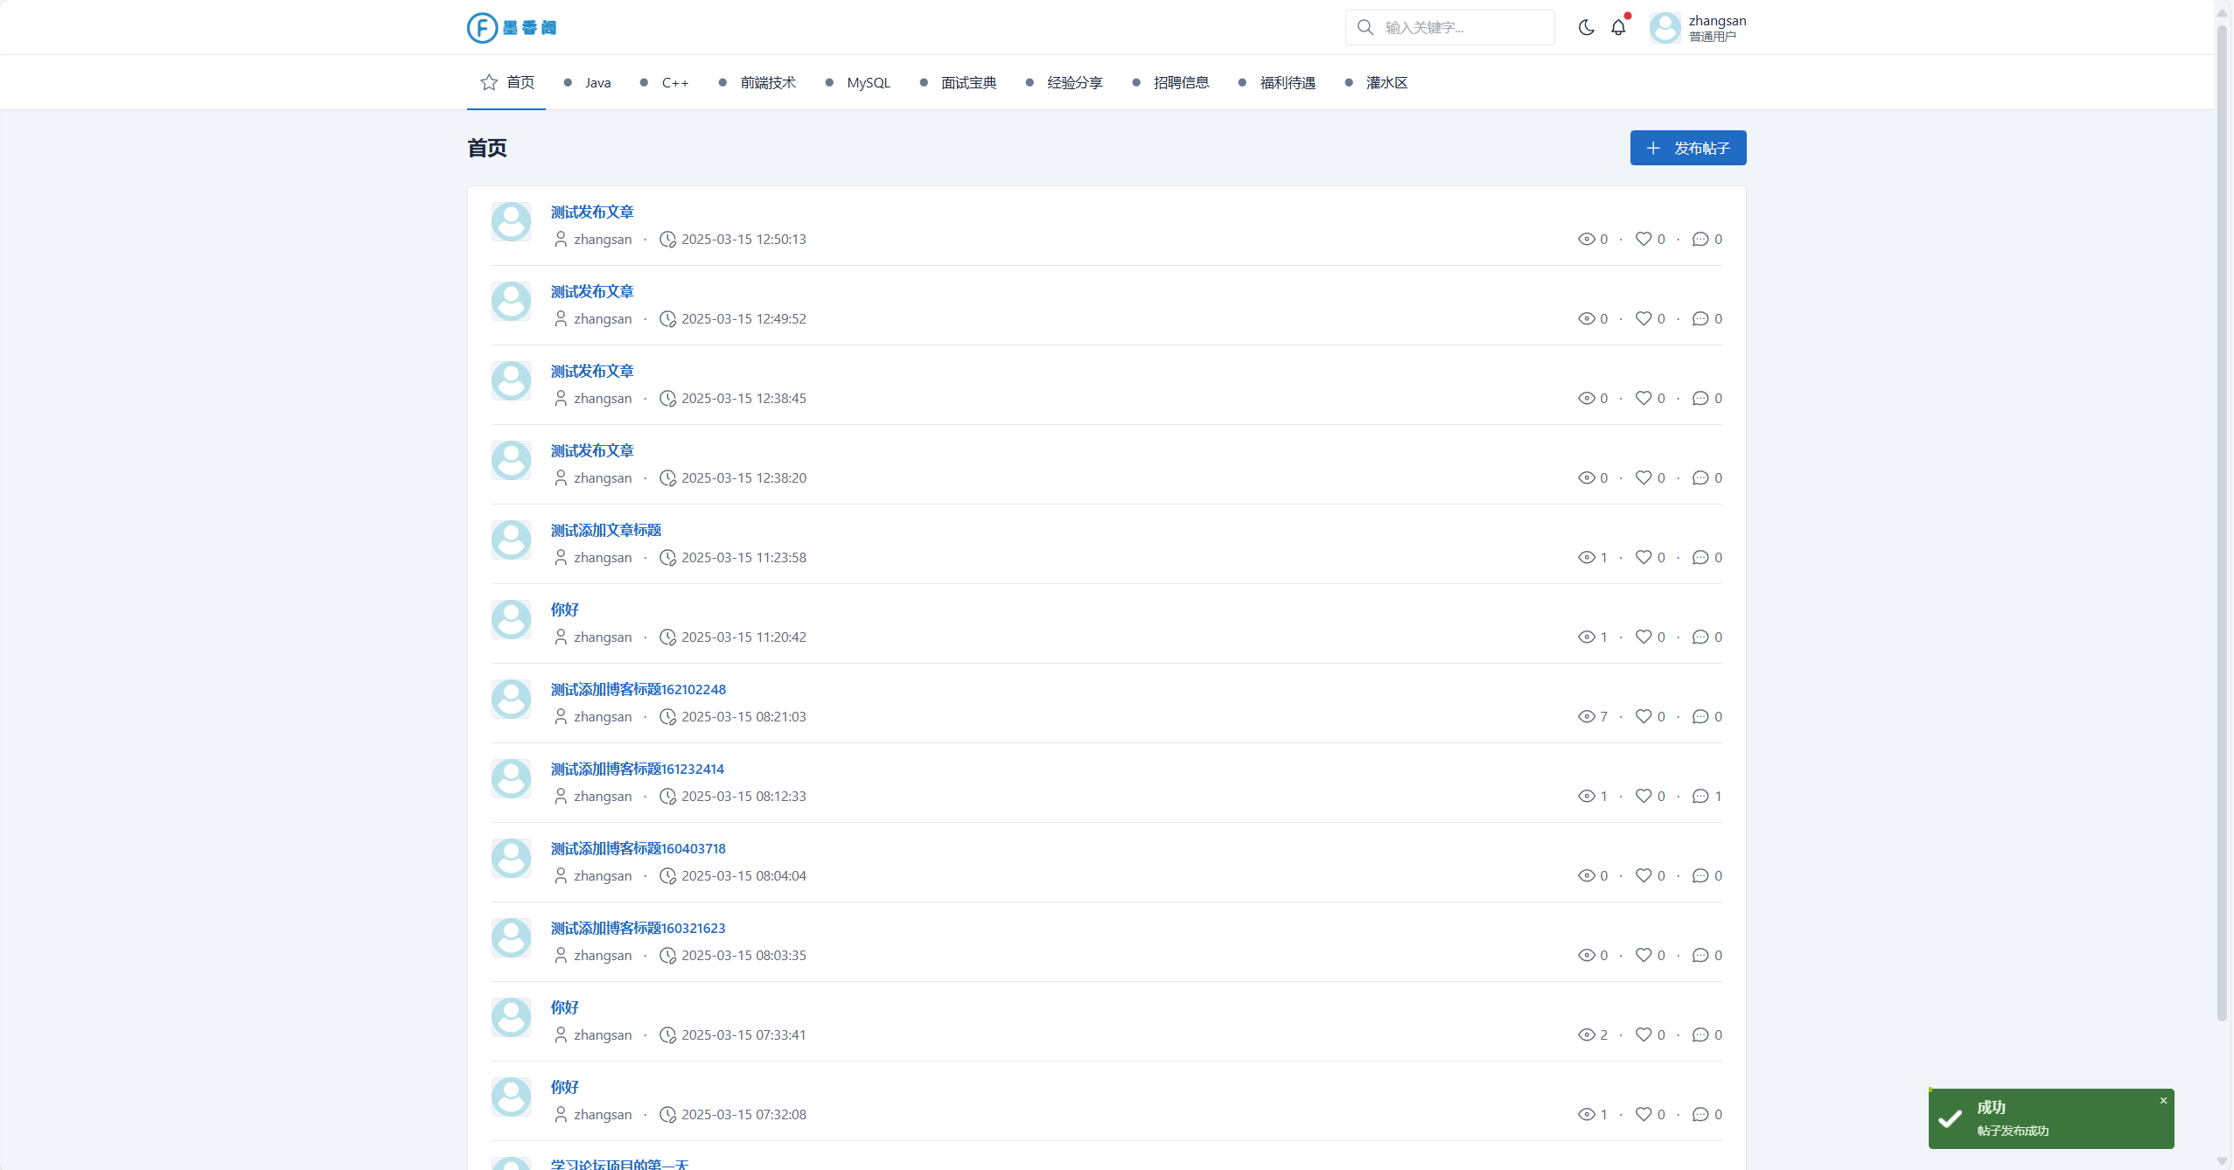The width and height of the screenshot is (2234, 1170).
Task: Click the search magnifier icon
Action: [1365, 27]
